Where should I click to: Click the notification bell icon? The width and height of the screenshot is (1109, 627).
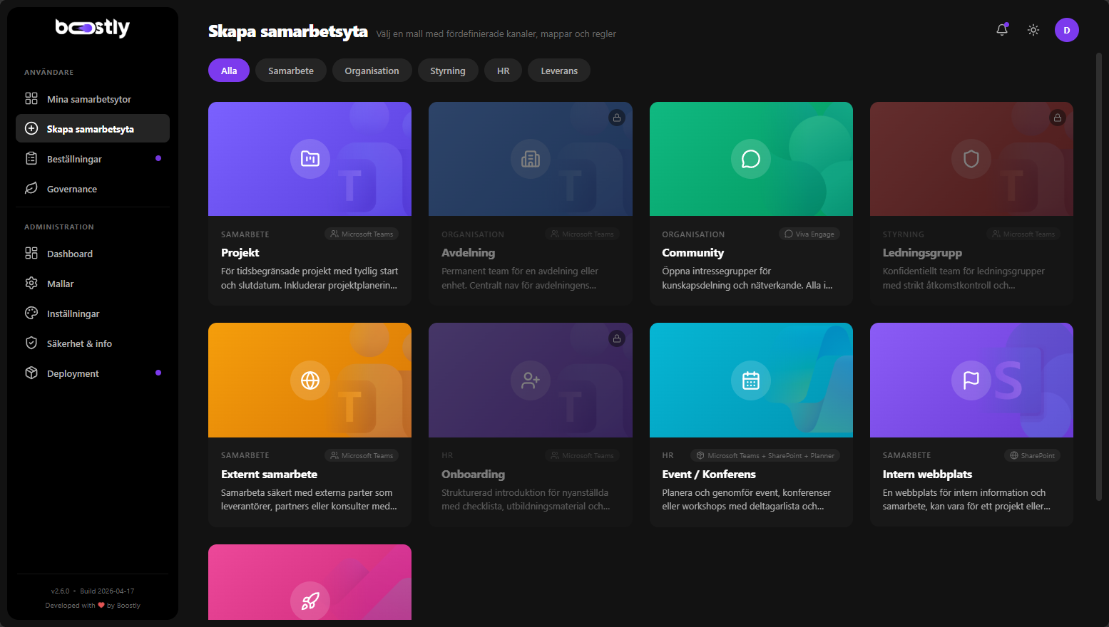[x=1002, y=30]
